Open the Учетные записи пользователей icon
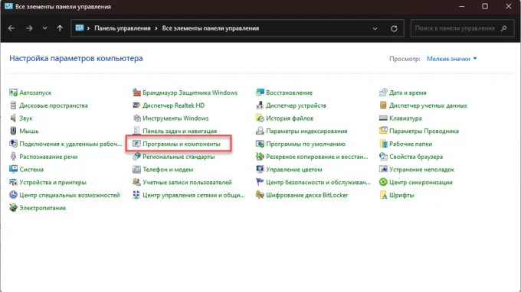521x292 pixels. coord(136,182)
